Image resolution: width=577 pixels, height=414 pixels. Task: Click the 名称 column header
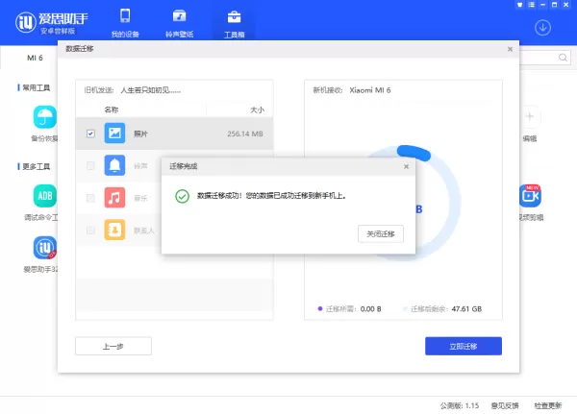[x=112, y=110]
